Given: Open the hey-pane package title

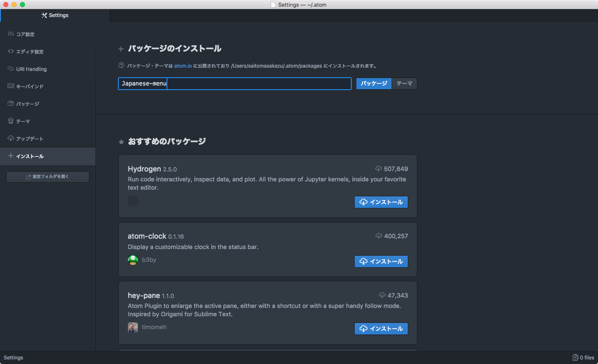Looking at the screenshot, I should tap(144, 296).
